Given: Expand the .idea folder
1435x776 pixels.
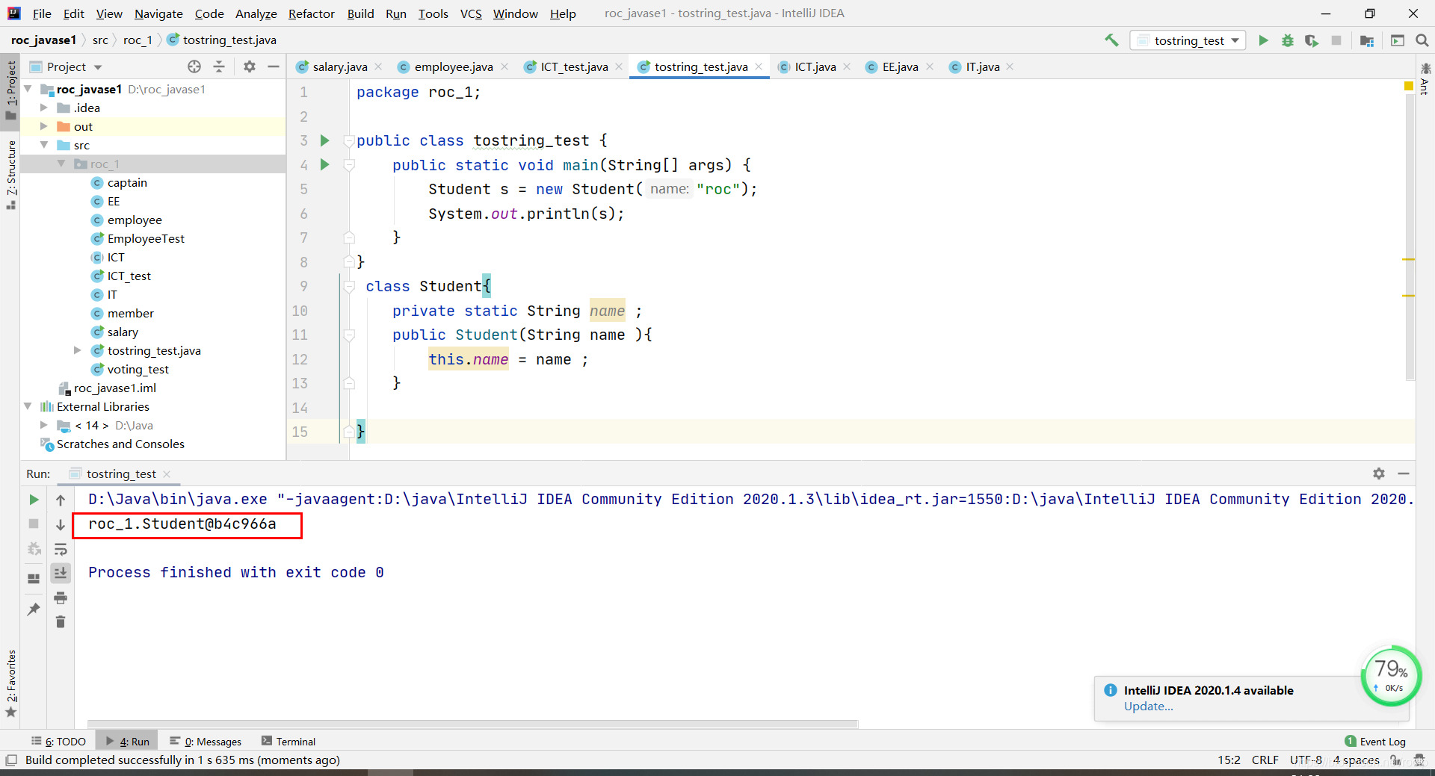Looking at the screenshot, I should pos(44,108).
